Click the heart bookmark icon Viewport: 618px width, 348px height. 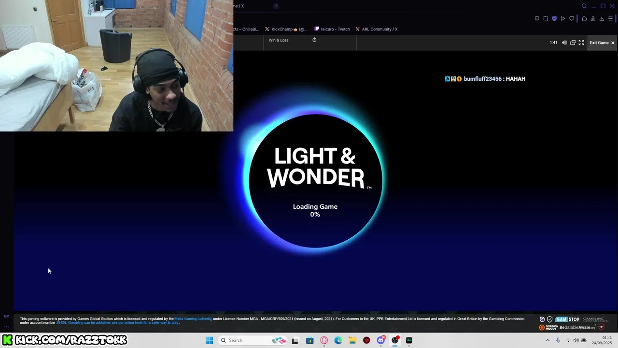572,19
